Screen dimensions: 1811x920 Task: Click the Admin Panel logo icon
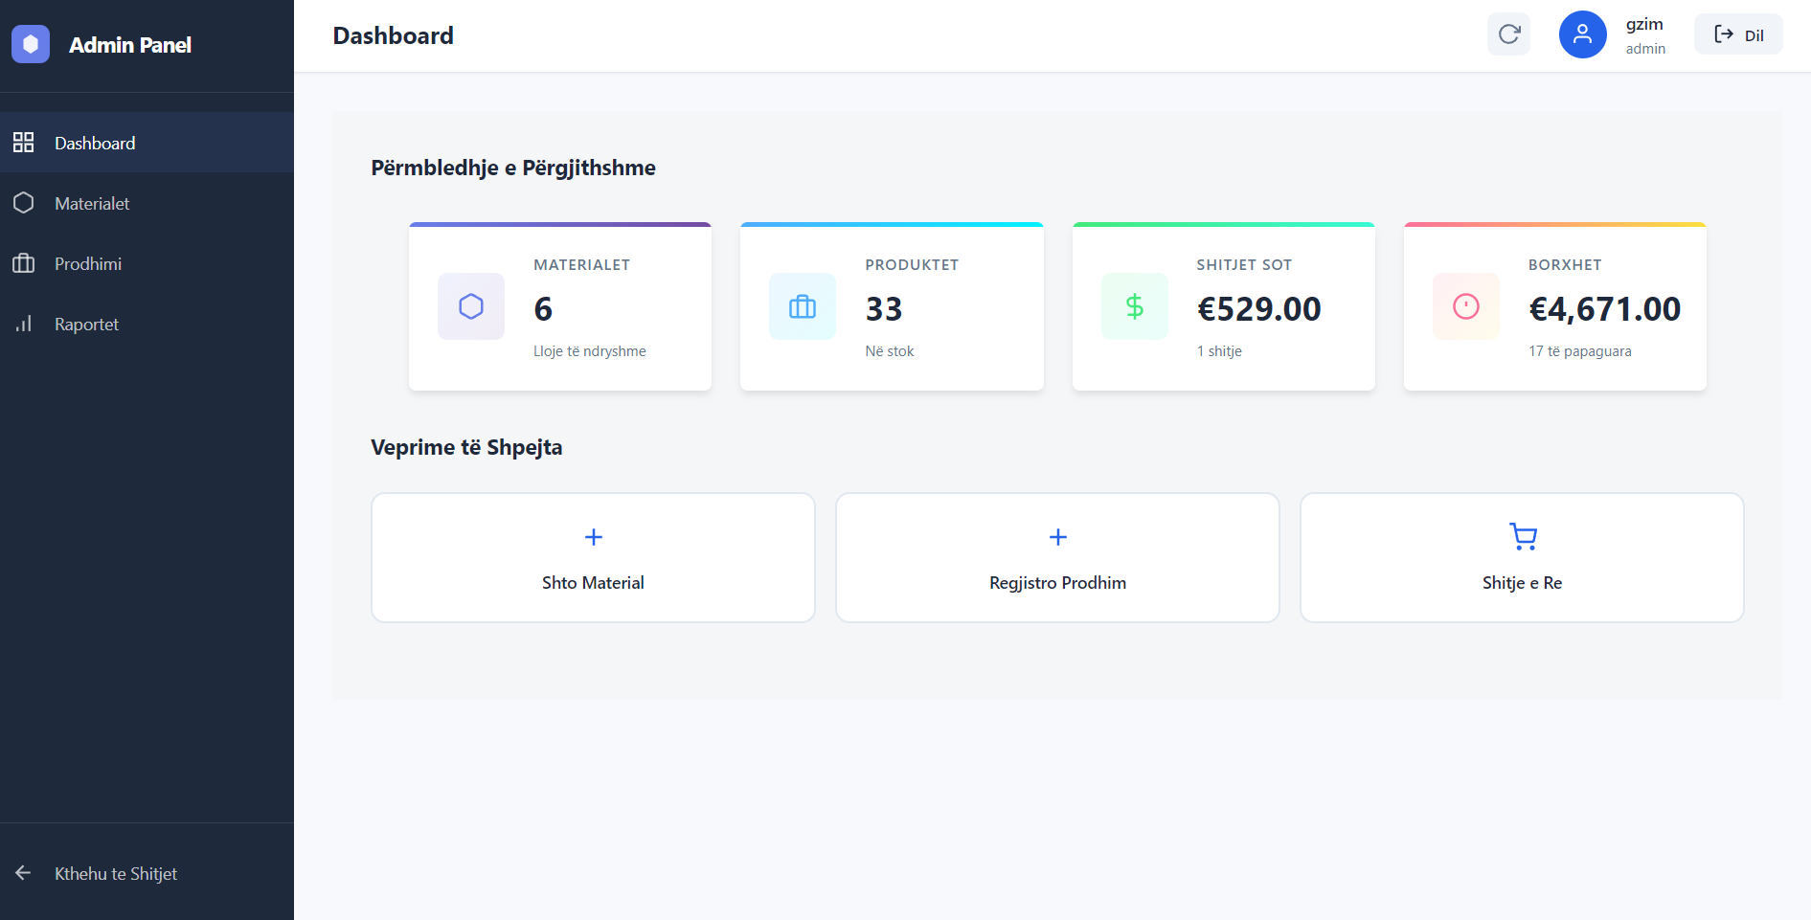tap(31, 43)
